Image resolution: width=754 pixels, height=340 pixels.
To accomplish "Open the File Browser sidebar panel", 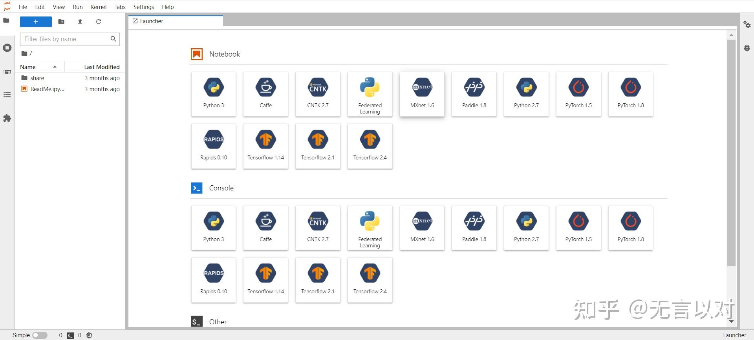I will [x=6, y=20].
